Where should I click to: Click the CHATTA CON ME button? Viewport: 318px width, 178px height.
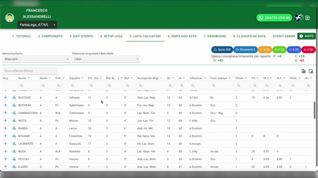pos(274,18)
